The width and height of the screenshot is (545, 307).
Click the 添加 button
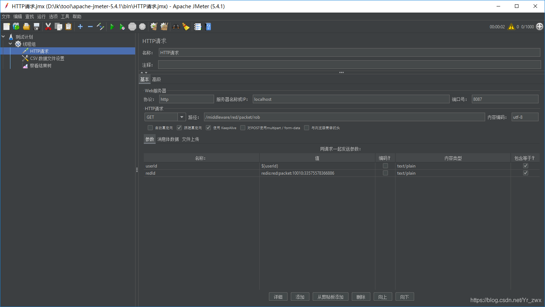coord(300,297)
